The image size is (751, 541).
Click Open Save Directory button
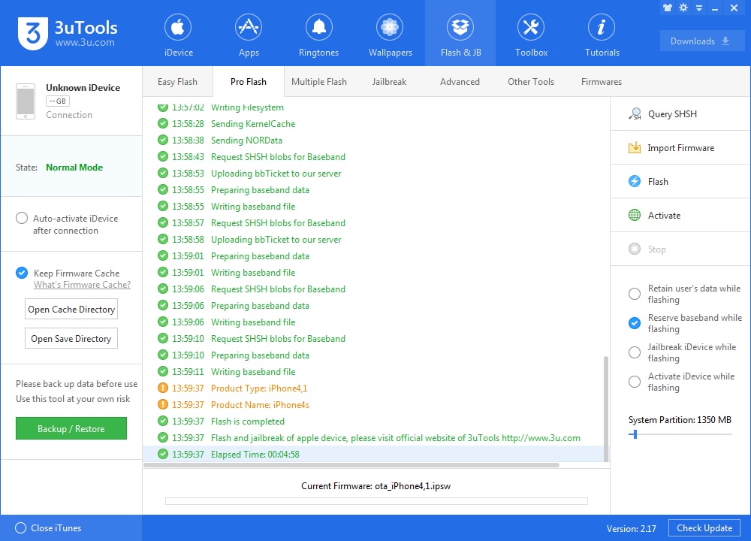click(71, 338)
